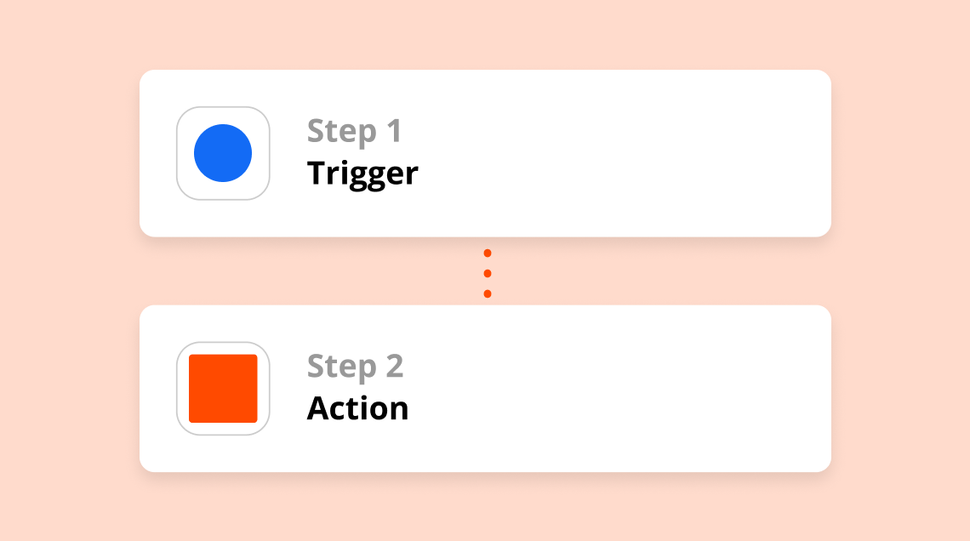Click the number "1" in Step 1
Image resolution: width=970 pixels, height=541 pixels.
click(394, 130)
